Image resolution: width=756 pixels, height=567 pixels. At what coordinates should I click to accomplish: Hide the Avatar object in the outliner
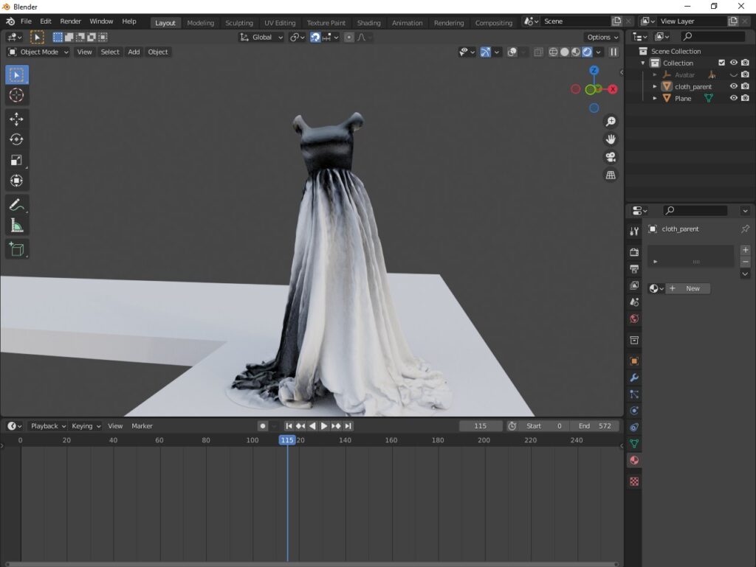(x=733, y=74)
